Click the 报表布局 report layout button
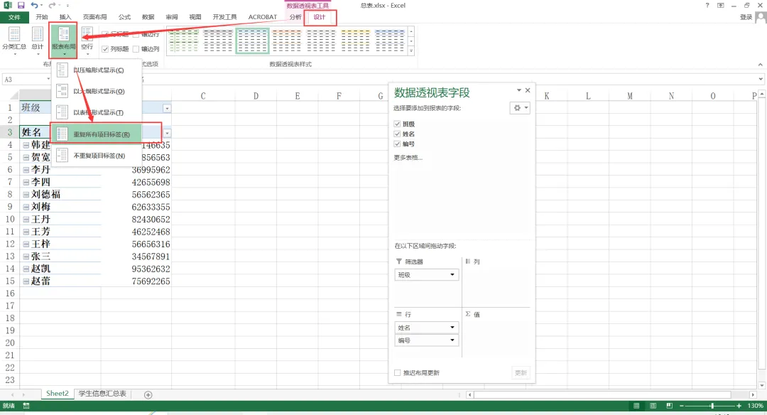Viewport: 767px width, 415px height. (64, 41)
